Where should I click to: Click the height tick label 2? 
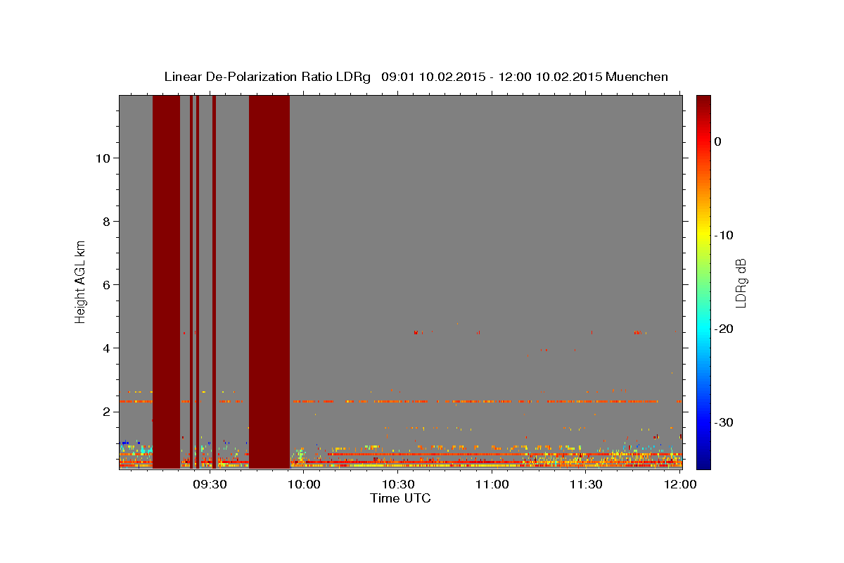pyautogui.click(x=105, y=411)
